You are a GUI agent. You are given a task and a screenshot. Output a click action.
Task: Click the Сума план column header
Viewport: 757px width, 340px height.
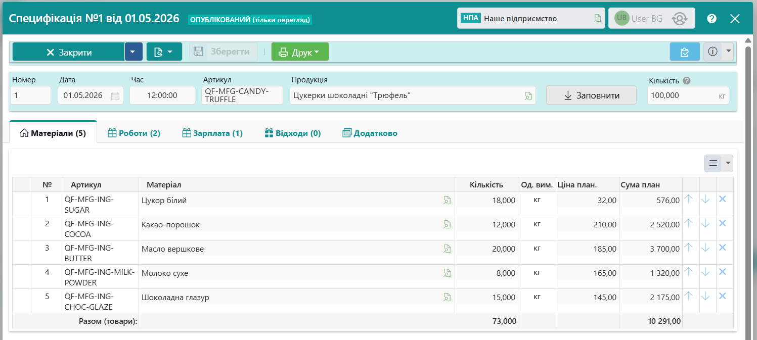coord(651,184)
